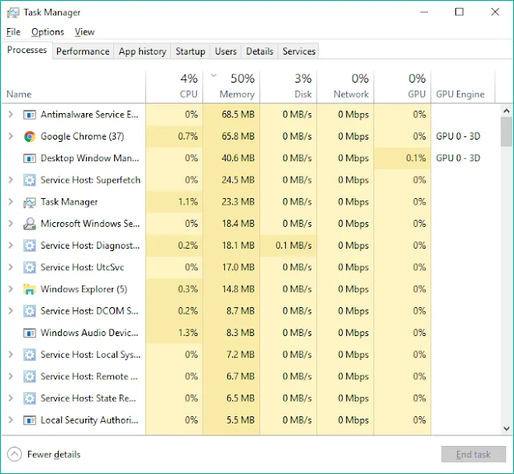This screenshot has height=474, width=514.
Task: Click the Service Host: Local System gear icon
Action: tap(30, 354)
